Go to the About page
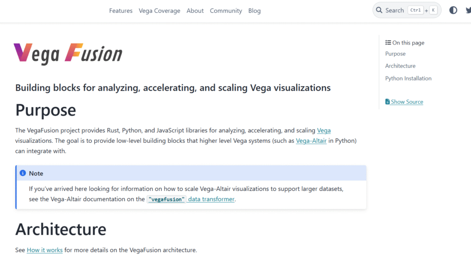The image size is (471, 264). point(195,11)
